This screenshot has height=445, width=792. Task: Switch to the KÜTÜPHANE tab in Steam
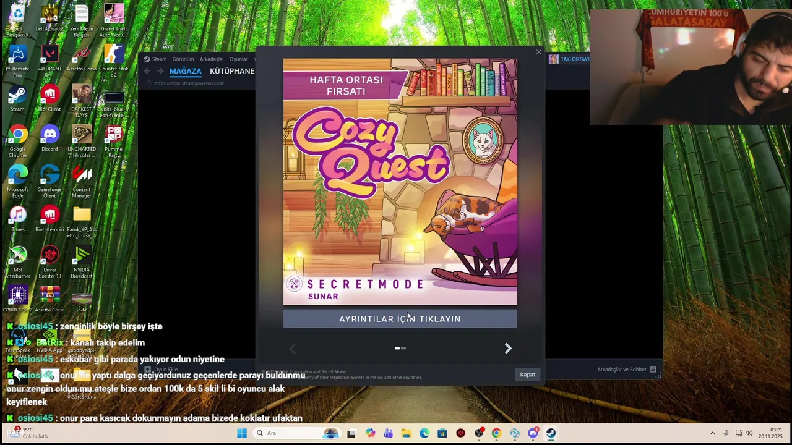tap(232, 71)
